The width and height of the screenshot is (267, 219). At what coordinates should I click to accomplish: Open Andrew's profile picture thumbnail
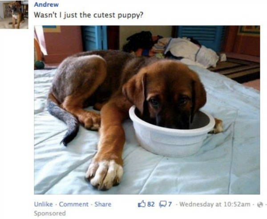(14, 14)
